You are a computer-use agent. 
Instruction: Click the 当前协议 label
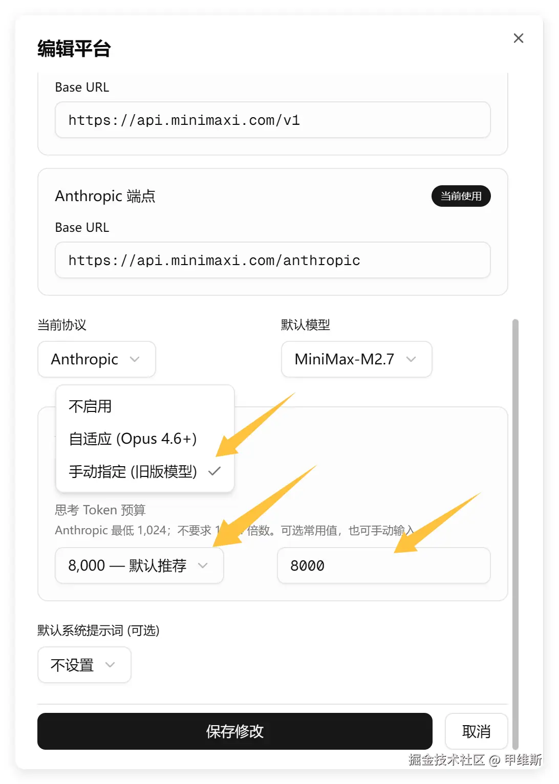point(62,325)
